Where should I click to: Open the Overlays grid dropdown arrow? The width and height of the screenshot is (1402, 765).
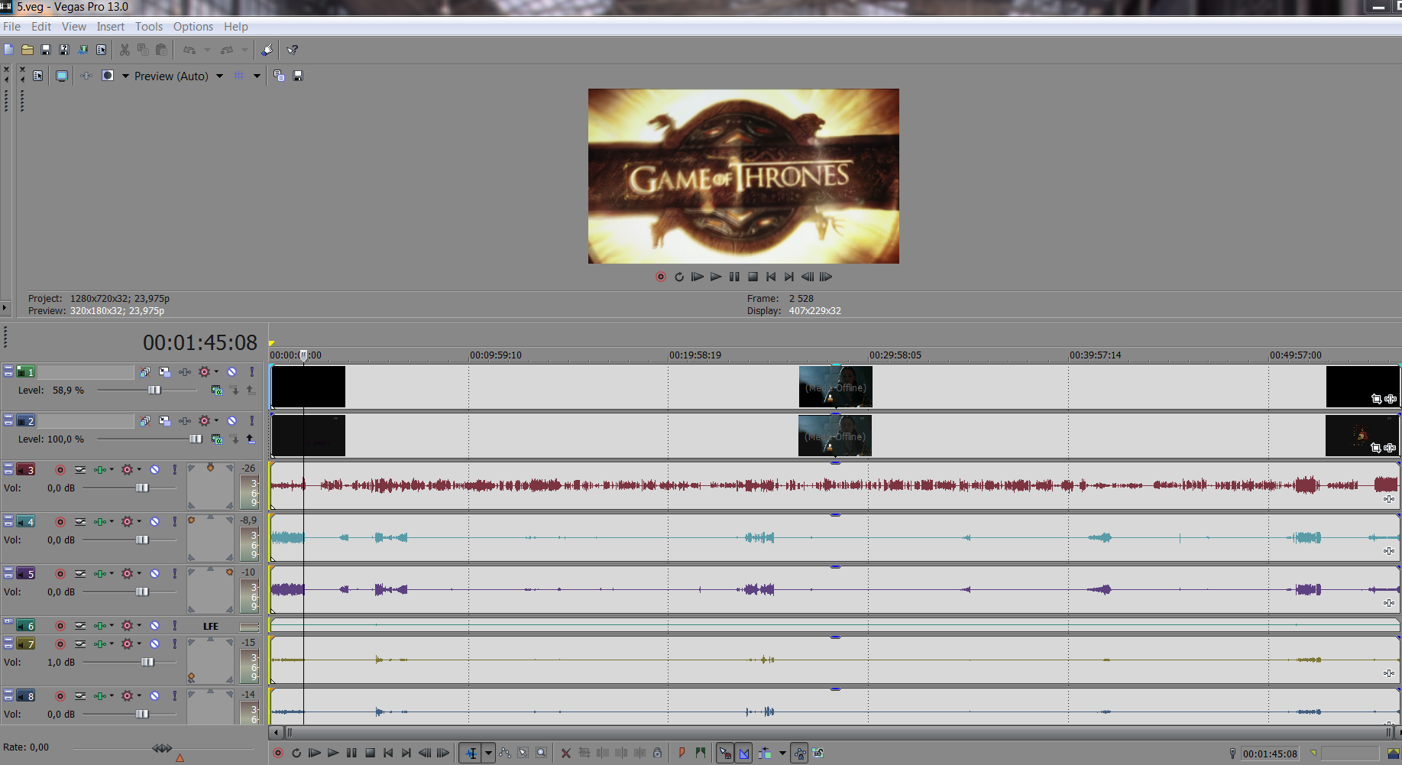257,76
